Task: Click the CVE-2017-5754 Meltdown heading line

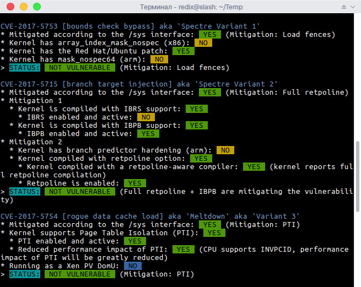Action: point(150,216)
